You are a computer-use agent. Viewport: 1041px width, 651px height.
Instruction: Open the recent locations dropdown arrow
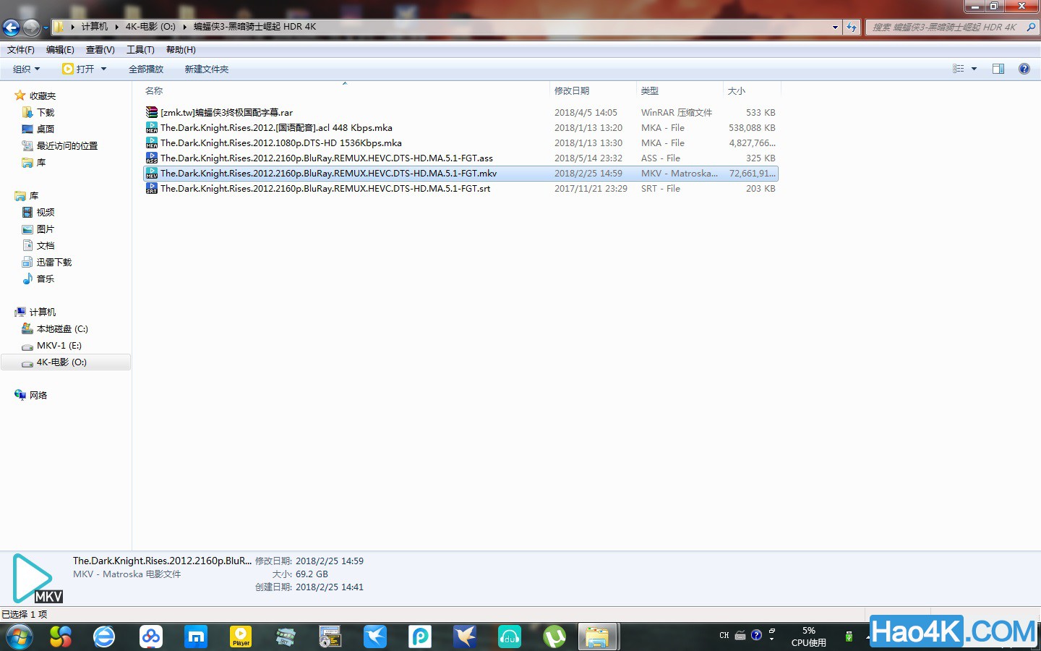46,28
